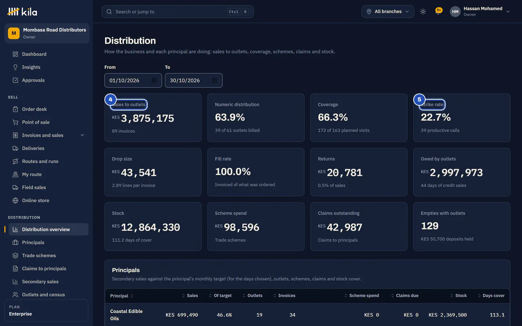Open Distribution overview in the sidebar
Viewport: 522px width, 326px height.
[49, 230]
